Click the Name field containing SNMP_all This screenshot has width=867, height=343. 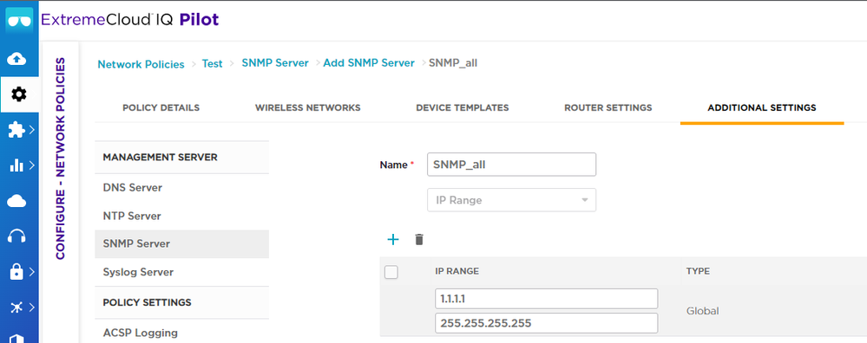point(511,165)
